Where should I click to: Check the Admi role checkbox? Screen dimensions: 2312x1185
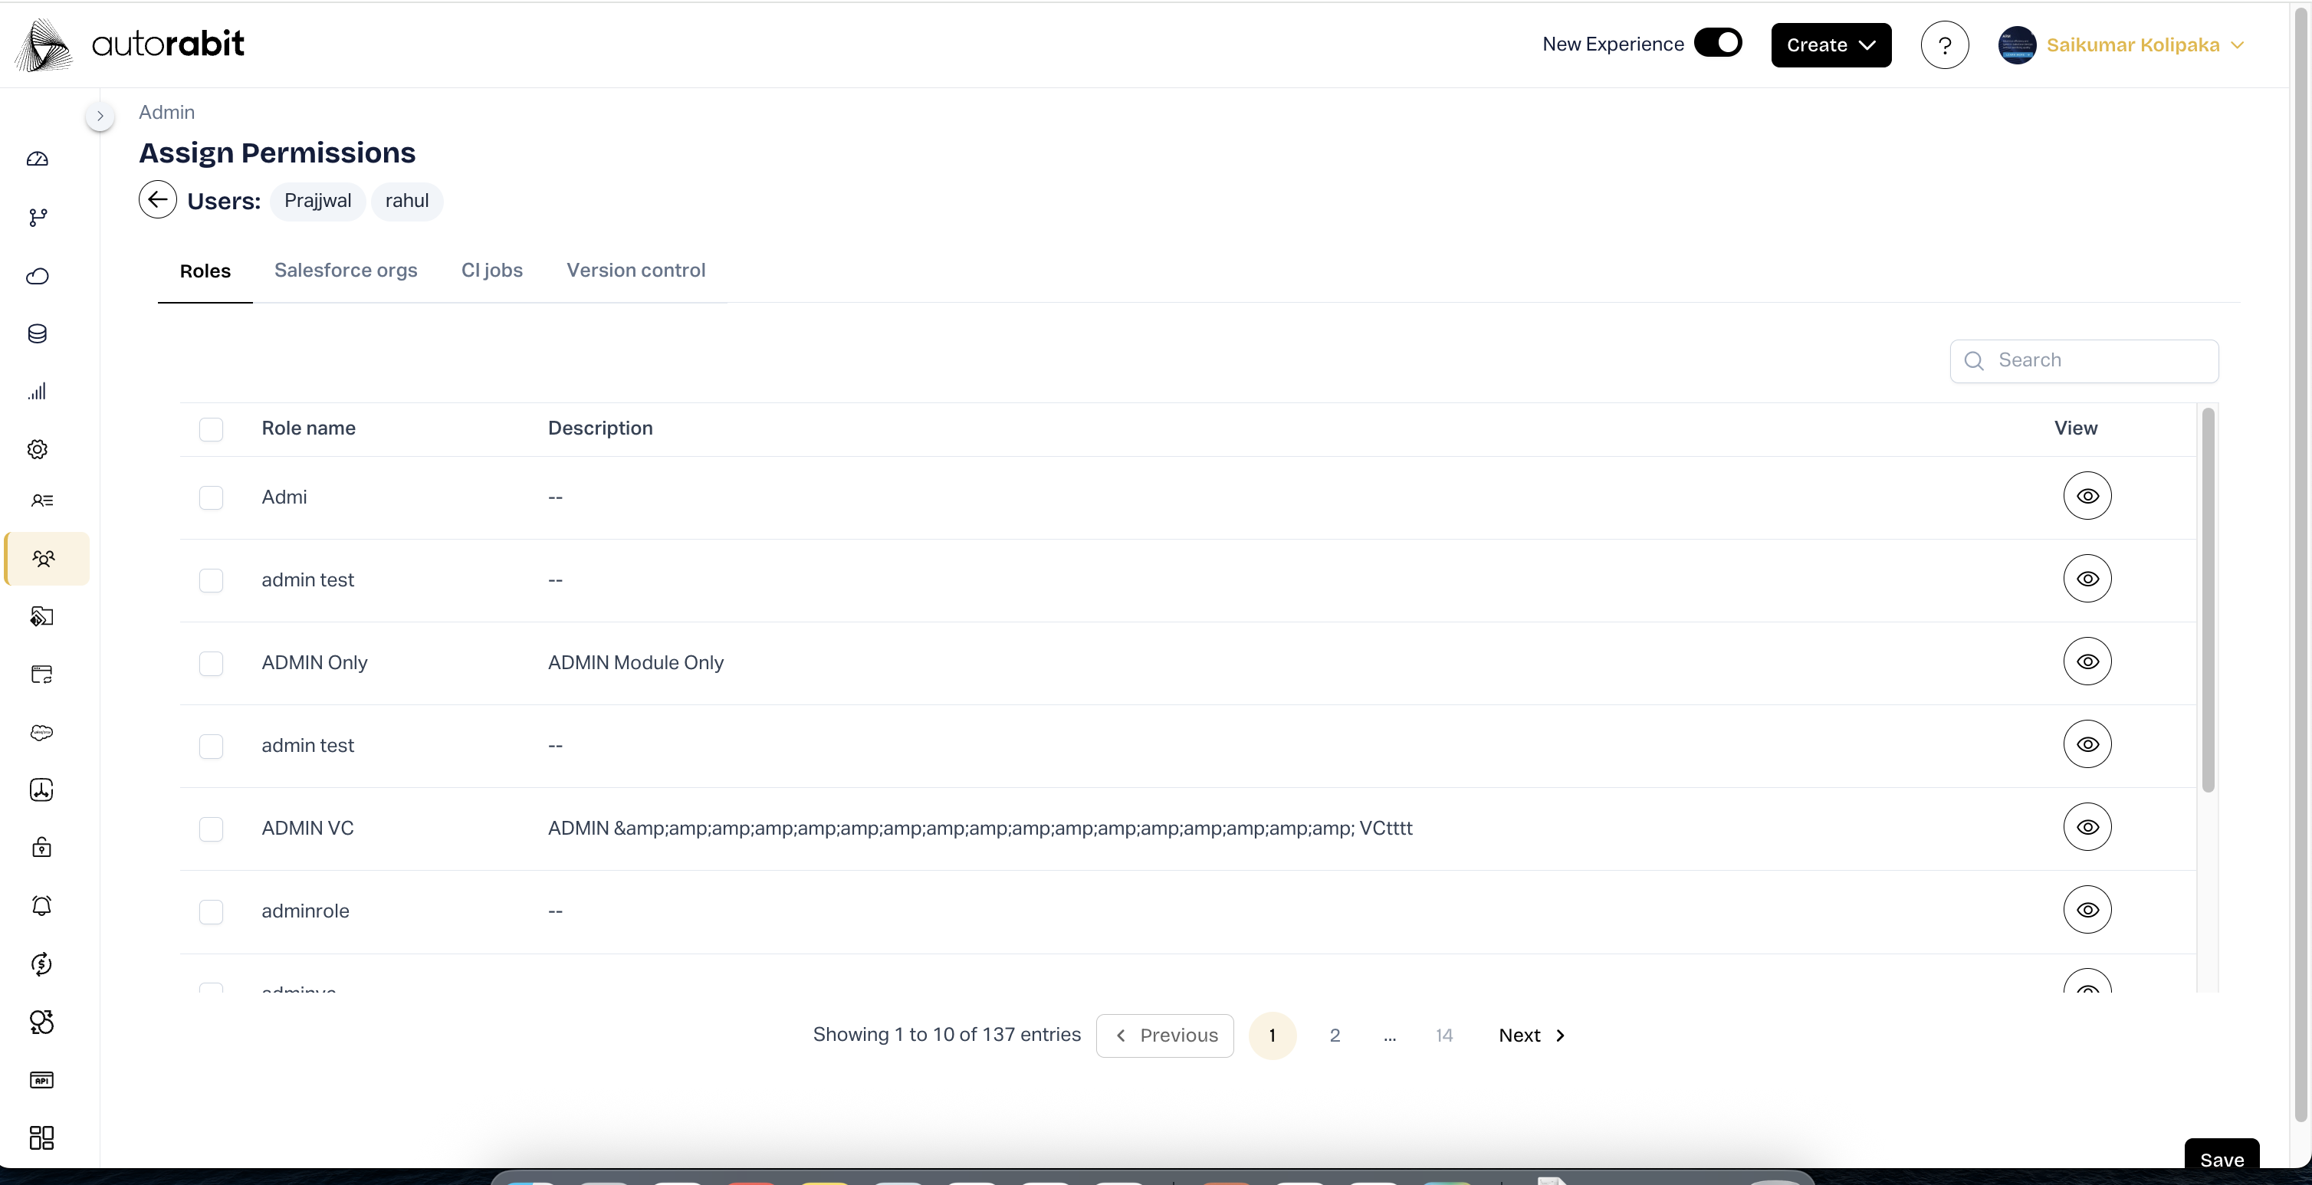[211, 497]
